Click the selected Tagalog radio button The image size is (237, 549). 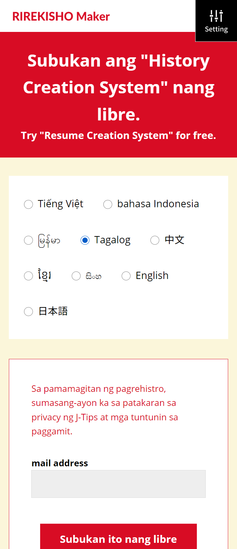(x=85, y=240)
